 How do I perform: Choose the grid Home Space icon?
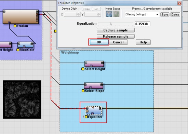coord(116,14)
